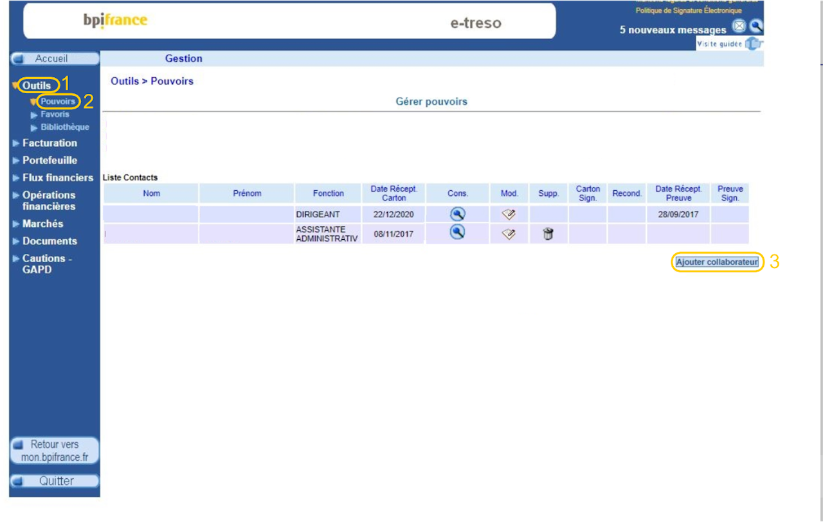This screenshot has height=522, width=823.
Task: Expand the Facturation section arrow
Action: click(16, 143)
